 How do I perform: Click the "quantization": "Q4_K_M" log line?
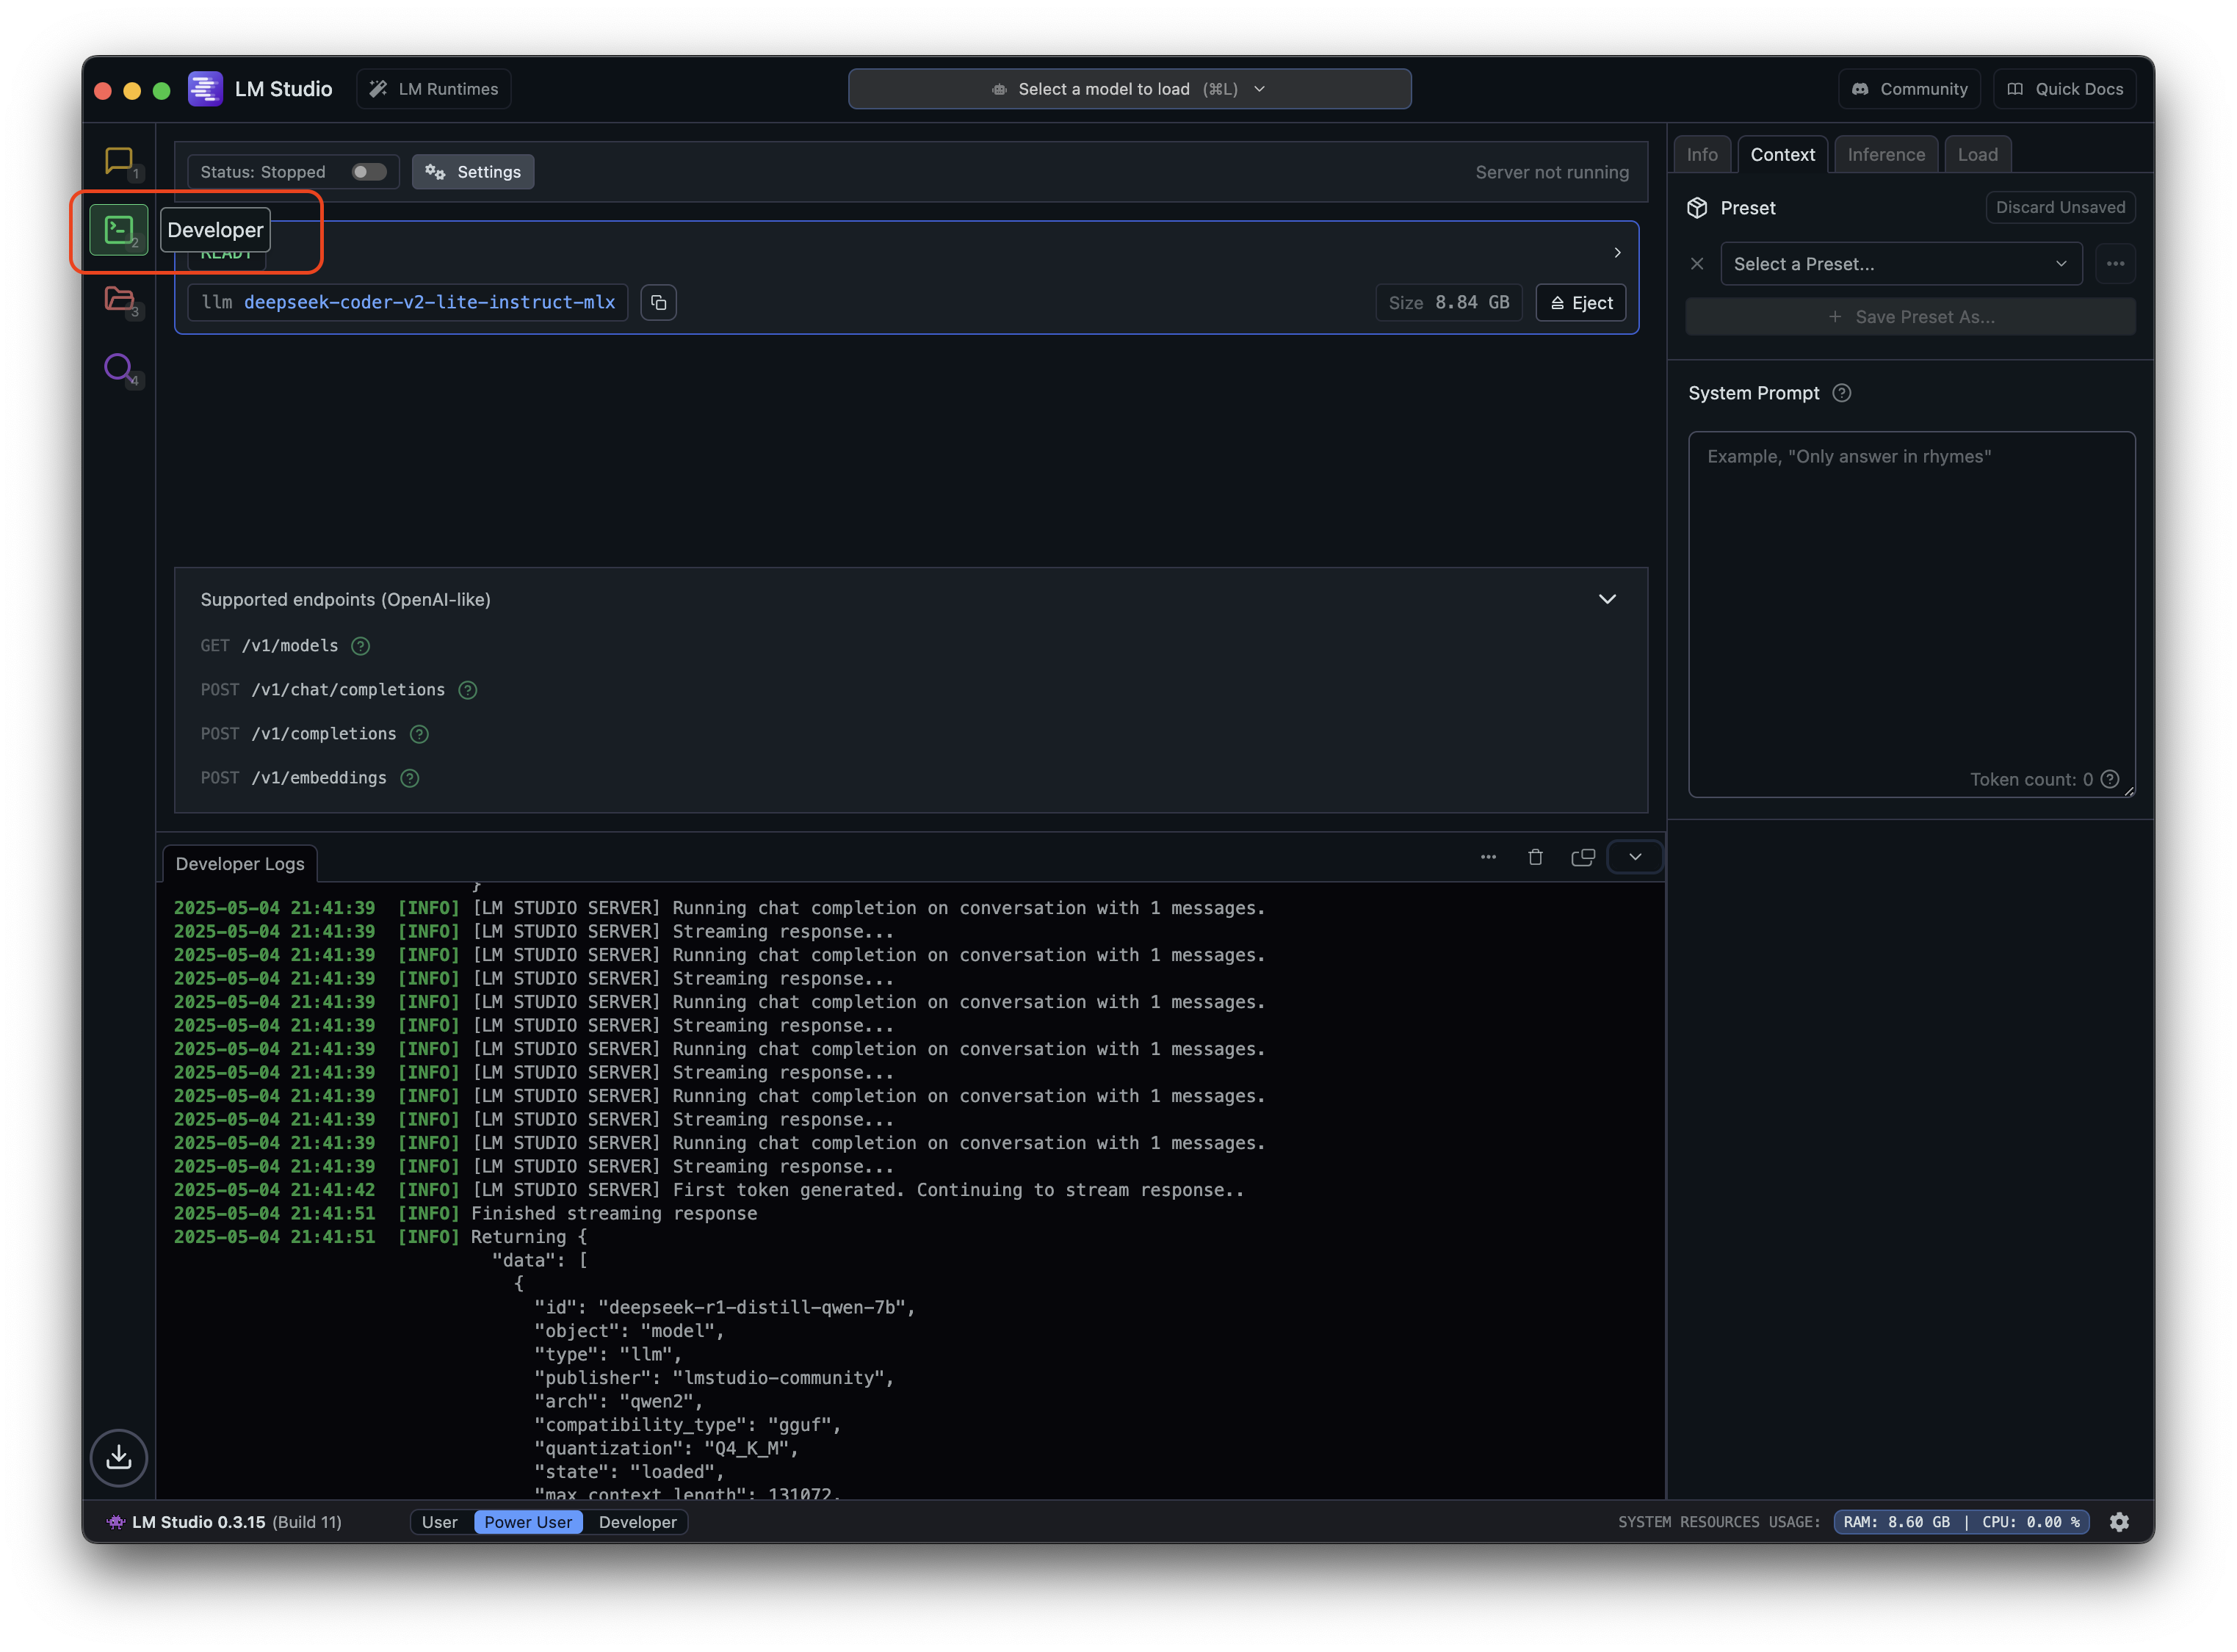tap(666, 1448)
